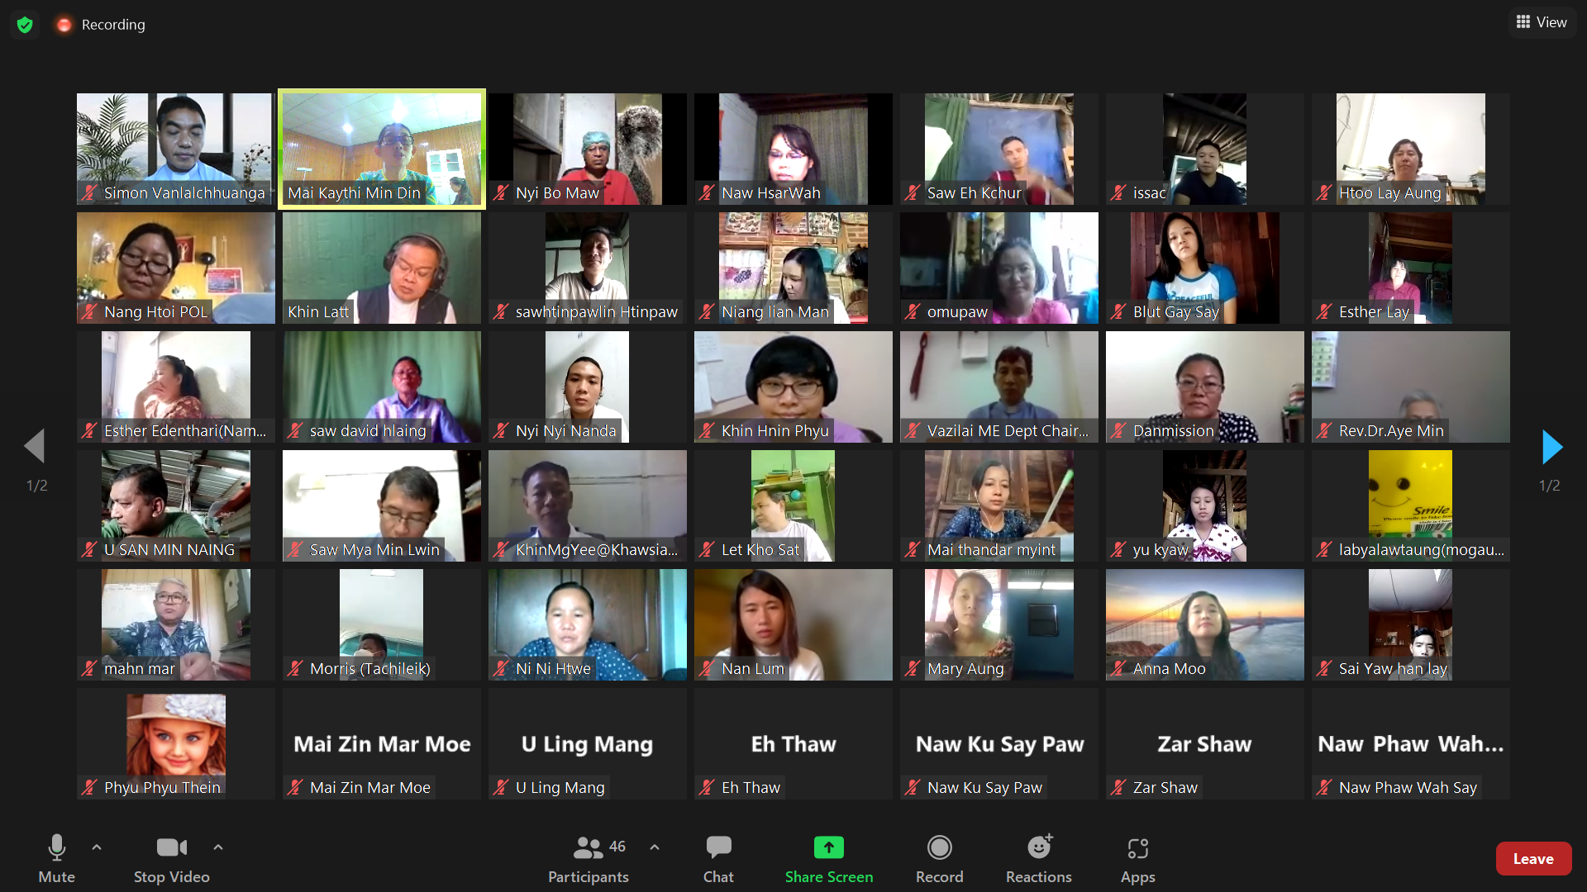Viewport: 1587px width, 892px height.
Task: Go to previous gallery page arrow
Action: (x=35, y=447)
